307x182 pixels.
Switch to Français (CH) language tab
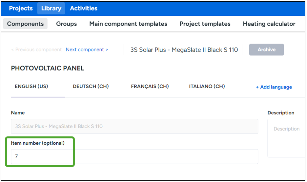(x=150, y=87)
